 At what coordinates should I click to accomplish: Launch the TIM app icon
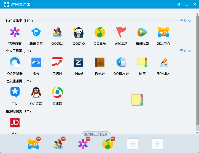click(15, 93)
